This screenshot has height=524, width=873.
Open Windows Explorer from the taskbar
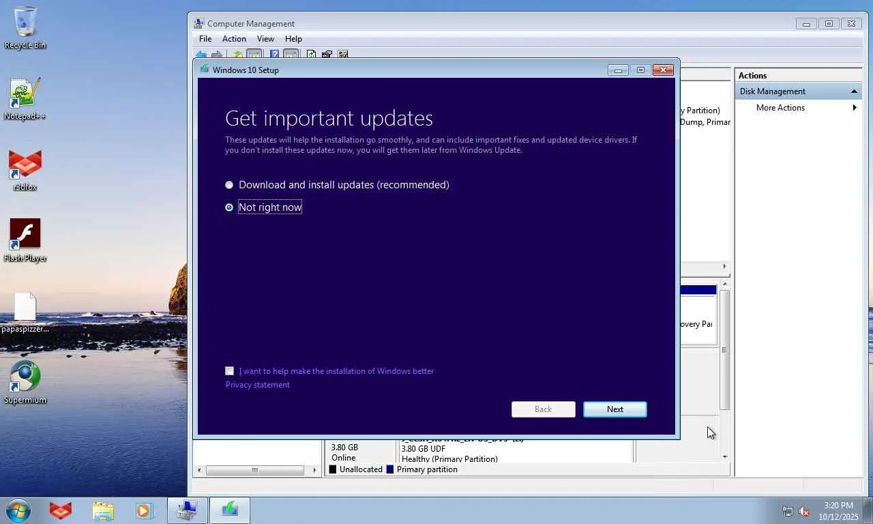point(103,510)
